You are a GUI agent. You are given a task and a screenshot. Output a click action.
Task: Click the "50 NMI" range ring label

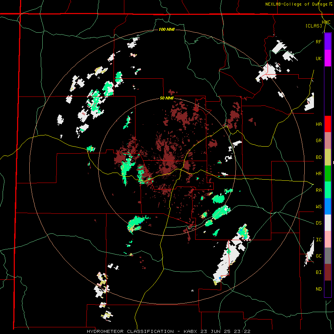pos(167,98)
